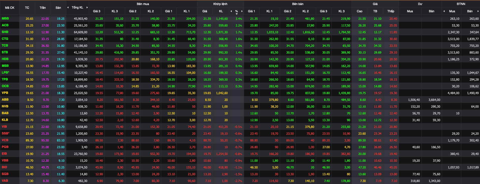Click BID reference price 46.50
480x184 pixels.
29,167
